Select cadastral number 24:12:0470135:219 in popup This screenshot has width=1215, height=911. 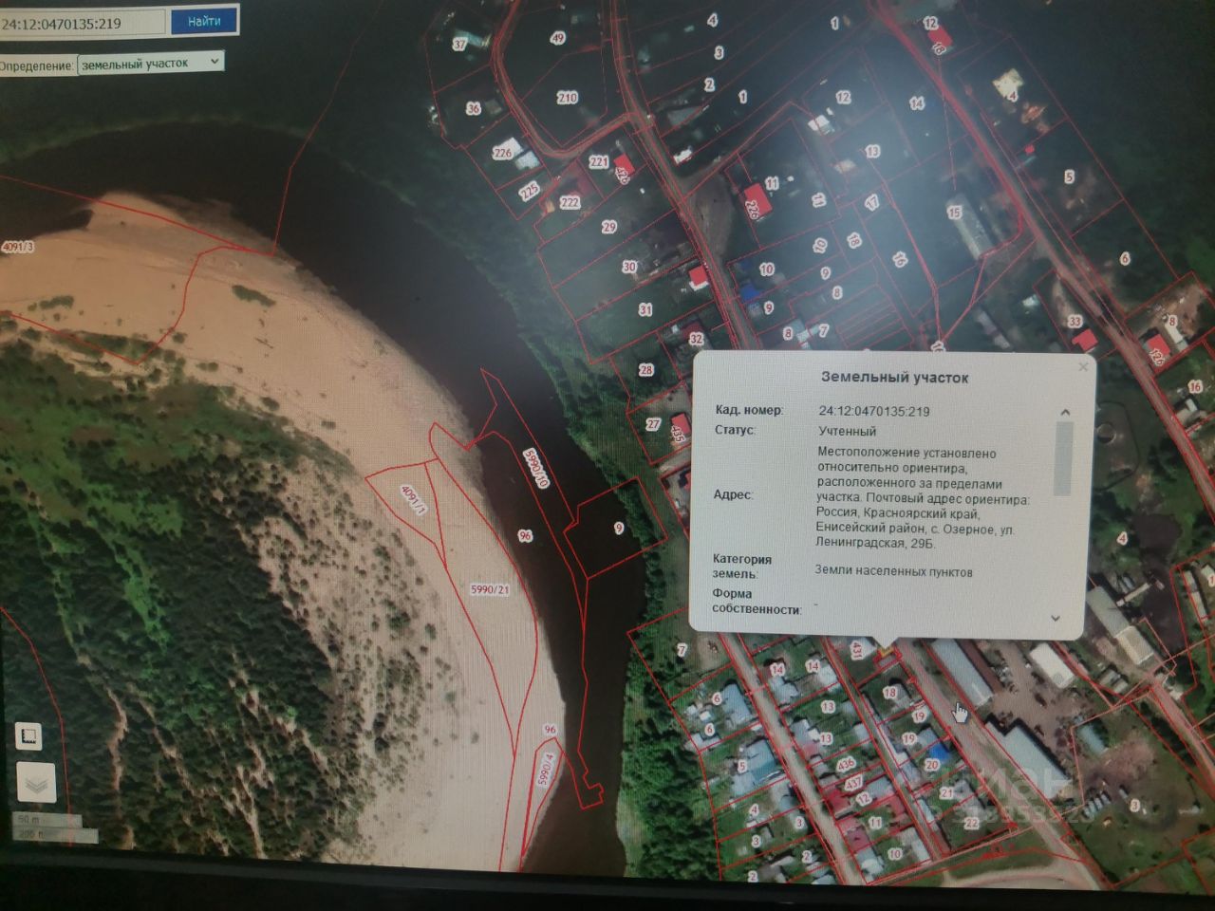point(874,411)
